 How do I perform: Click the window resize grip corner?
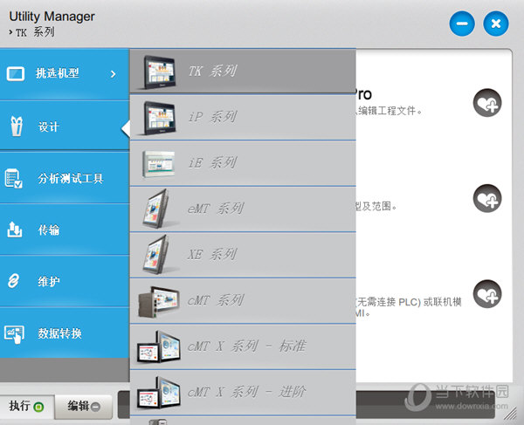pyautogui.click(x=510, y=415)
